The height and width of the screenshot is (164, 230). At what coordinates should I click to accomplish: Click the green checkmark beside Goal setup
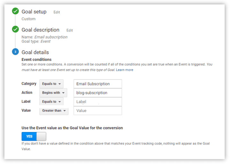pos(15,12)
